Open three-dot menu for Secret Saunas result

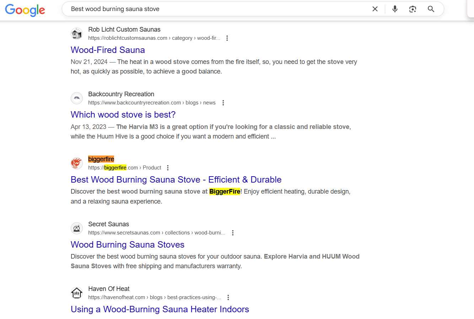(x=233, y=232)
